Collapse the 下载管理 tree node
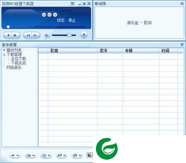 4,55
